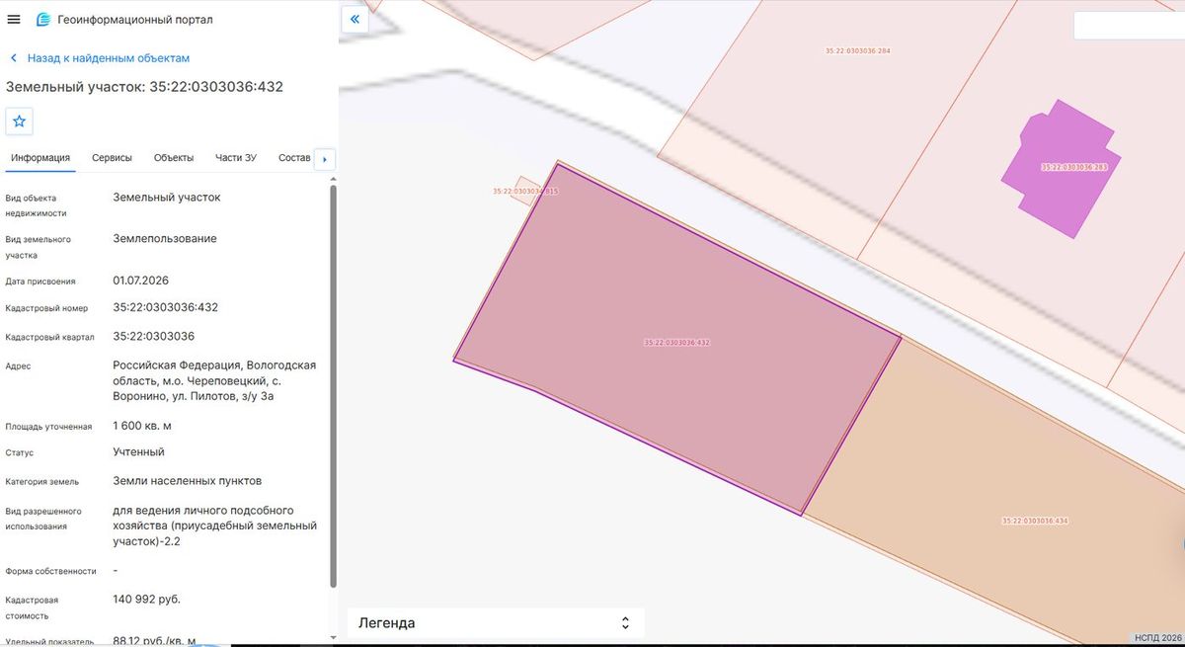Viewport: 1185px width, 647px height.
Task: Select the Объекты tab
Action: tap(174, 158)
